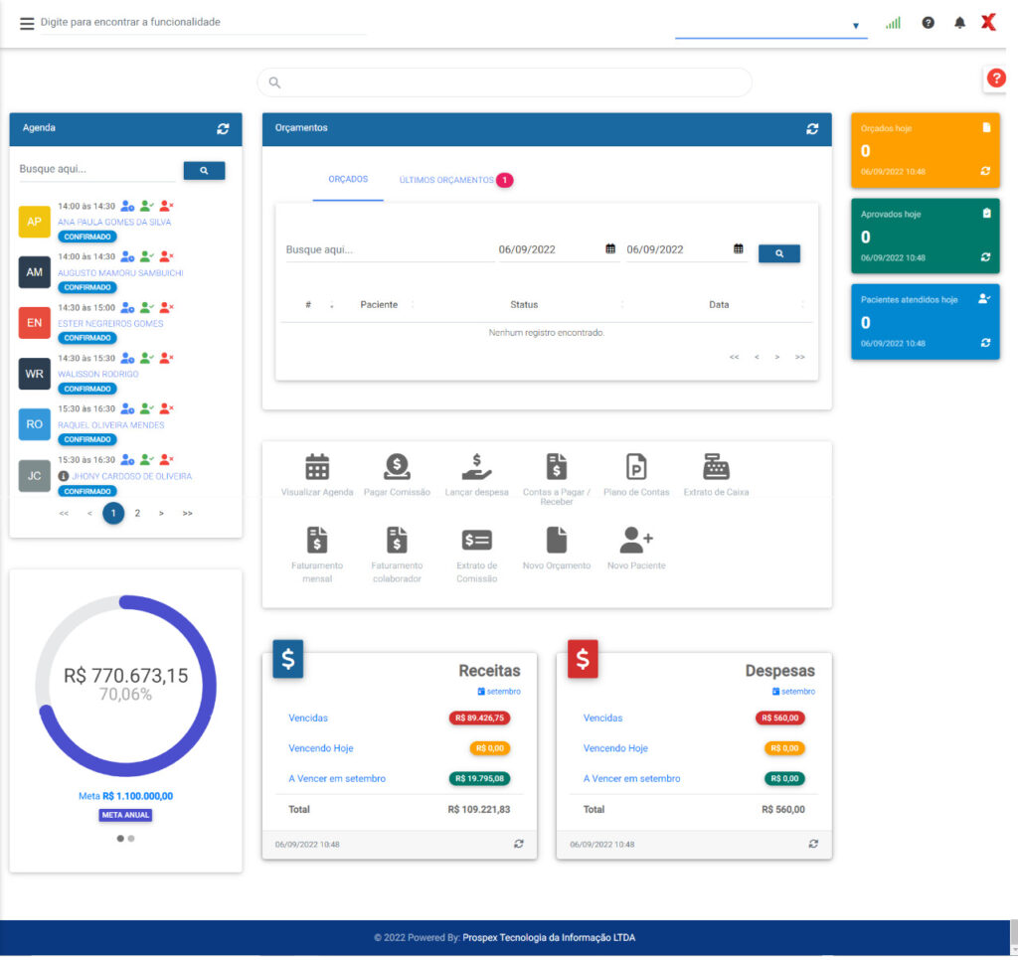The width and height of the screenshot is (1018, 960).
Task: Open the Extrato de Caixa icon
Action: coord(715,467)
